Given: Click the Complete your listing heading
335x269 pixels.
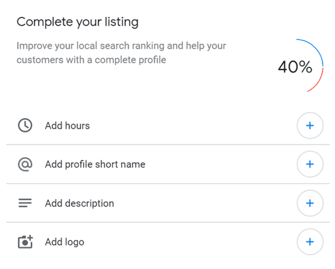Looking at the screenshot, I should point(77,22).
